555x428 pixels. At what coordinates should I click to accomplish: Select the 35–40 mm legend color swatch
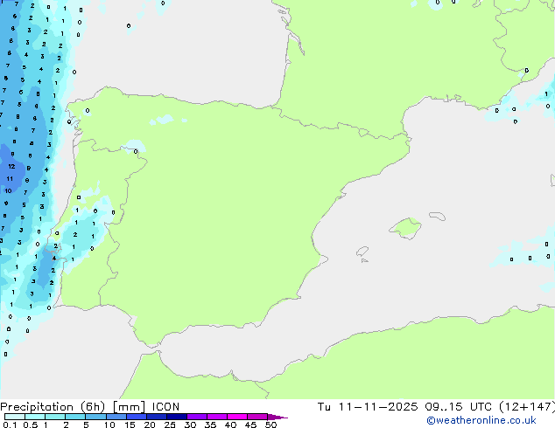point(216,417)
